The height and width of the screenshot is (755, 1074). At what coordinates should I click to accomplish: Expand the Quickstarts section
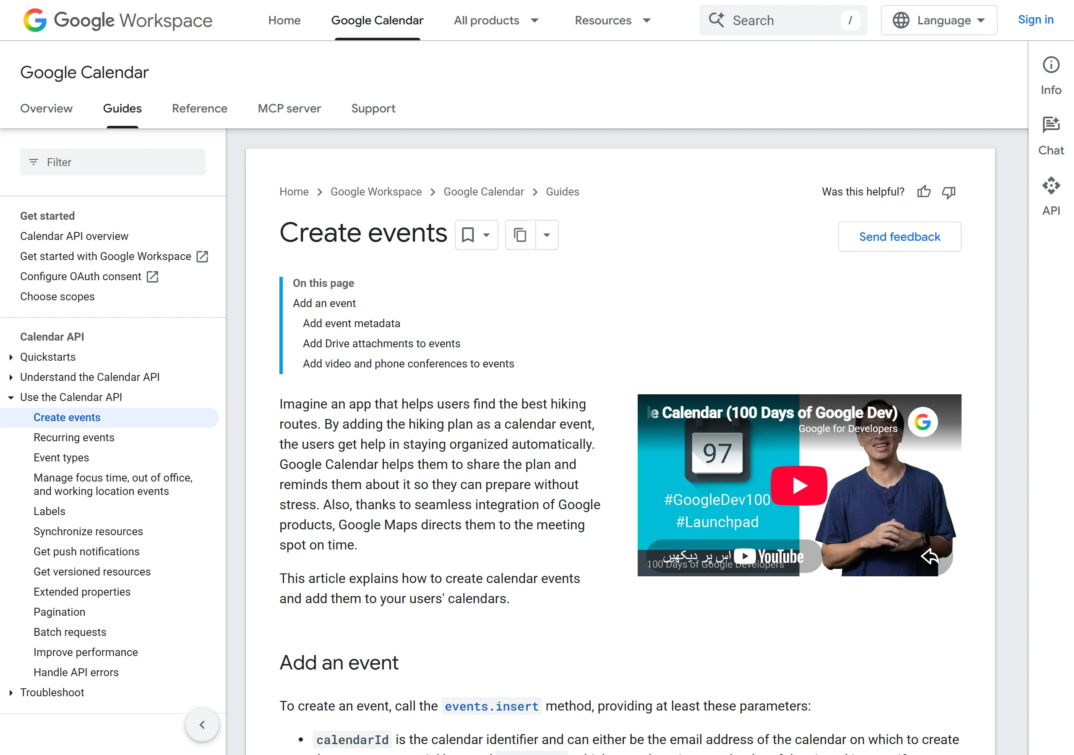click(x=11, y=357)
